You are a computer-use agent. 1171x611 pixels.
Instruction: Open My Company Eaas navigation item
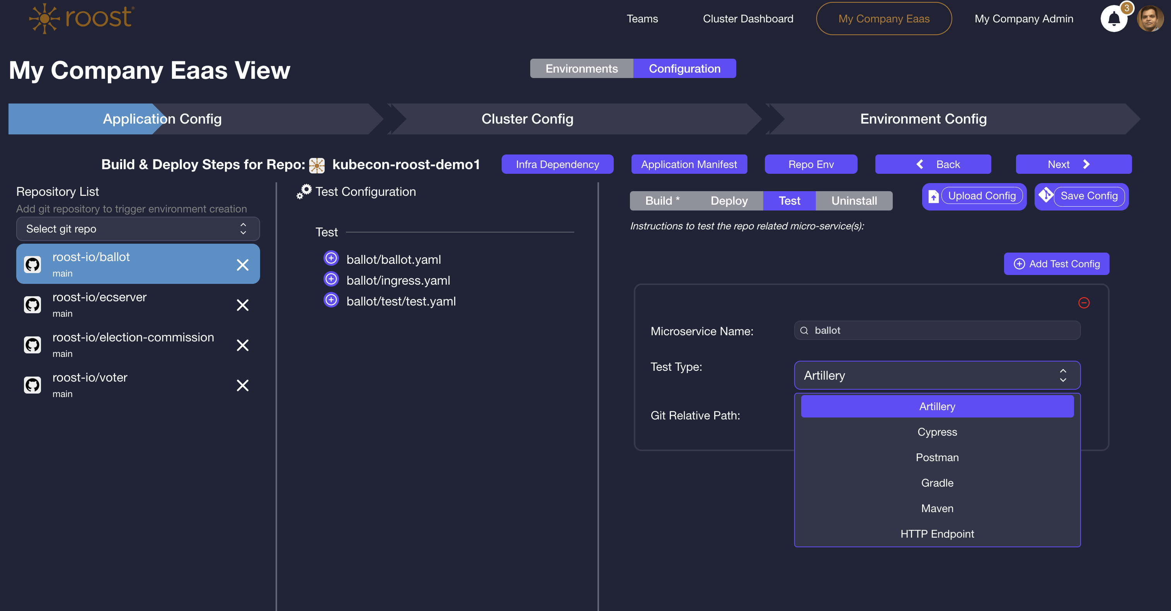[x=884, y=19]
